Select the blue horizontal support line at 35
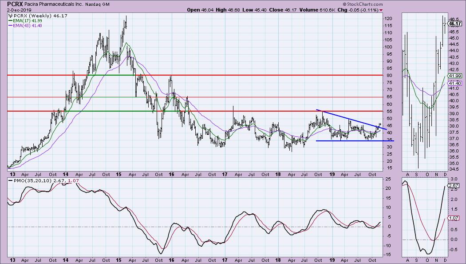Screen dimensions: 466x264 click(355, 141)
